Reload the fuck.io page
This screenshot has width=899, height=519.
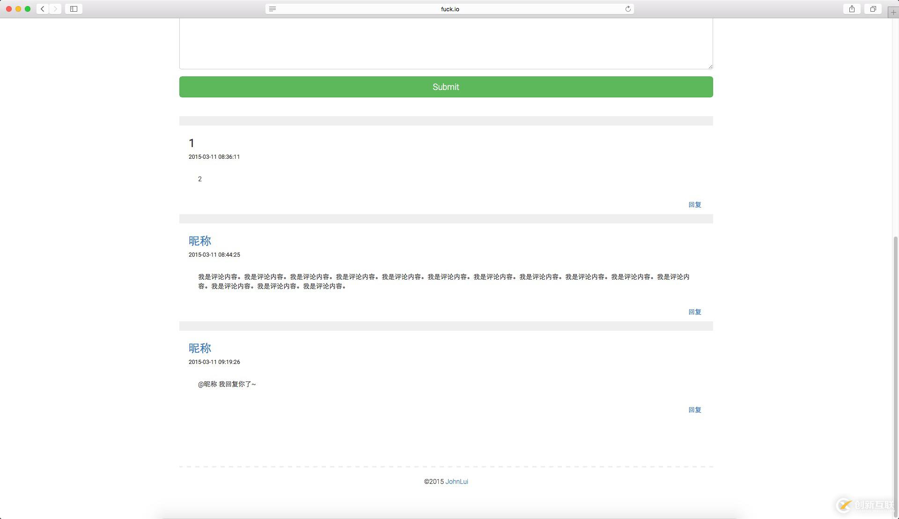point(627,8)
